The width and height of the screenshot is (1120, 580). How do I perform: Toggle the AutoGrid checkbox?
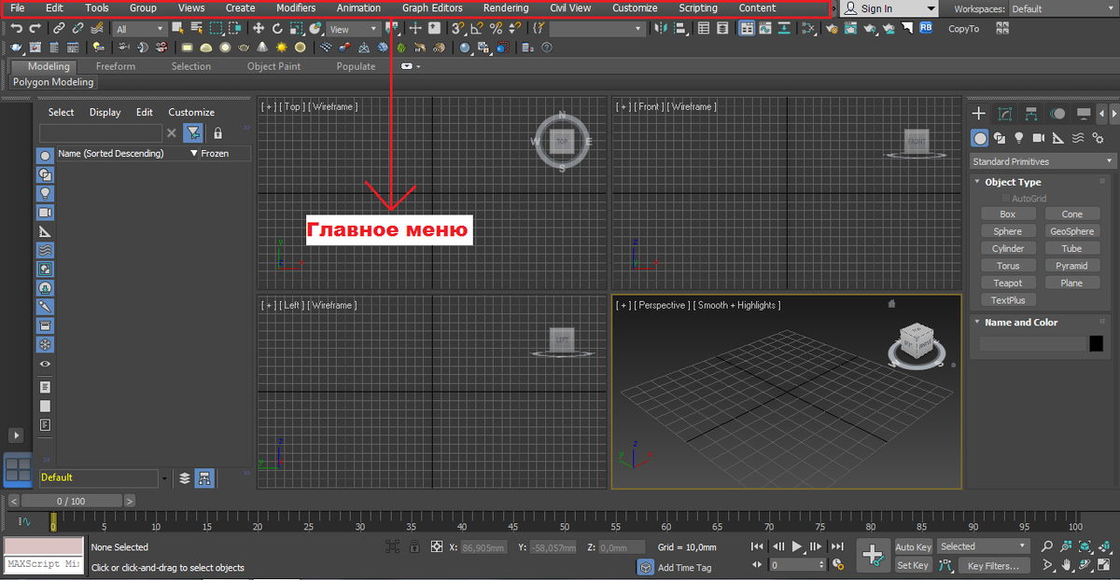tap(1006, 199)
